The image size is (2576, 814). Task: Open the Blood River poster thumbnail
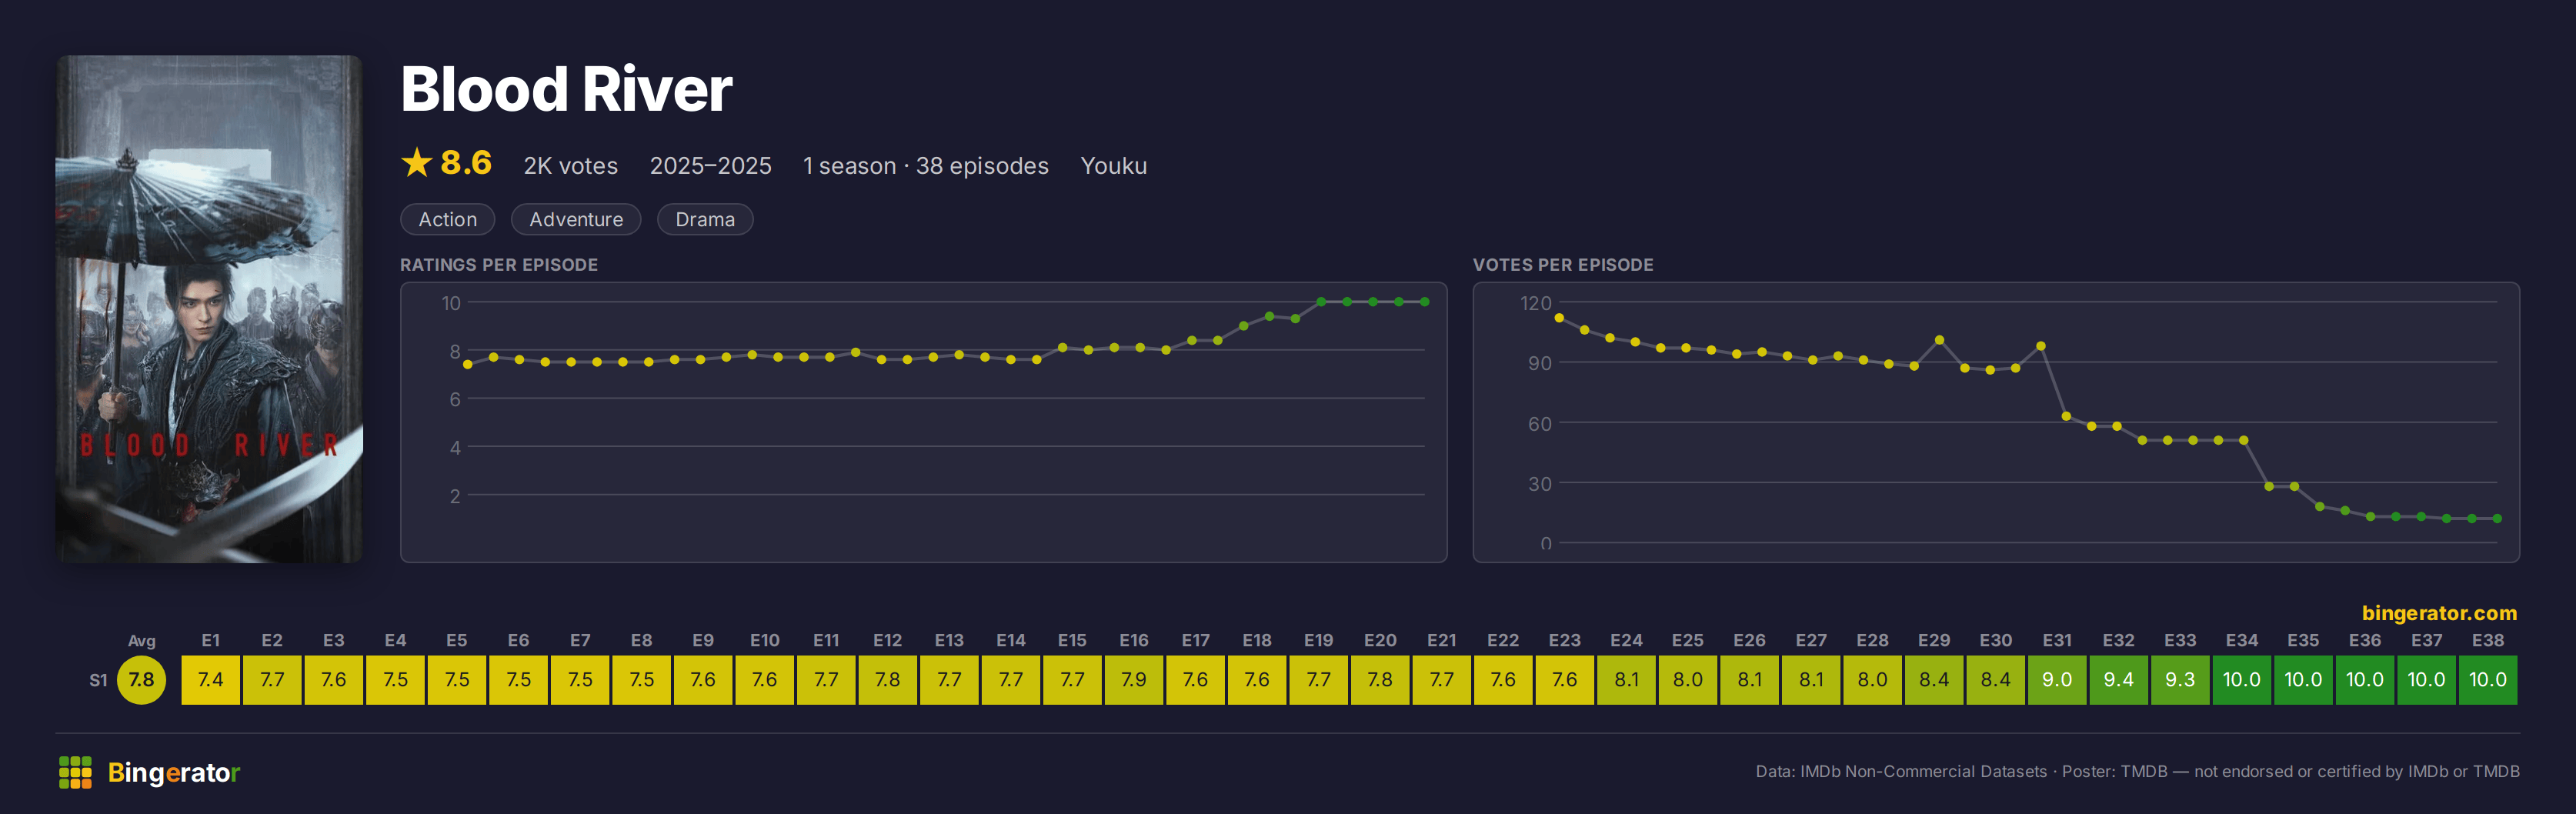click(209, 309)
